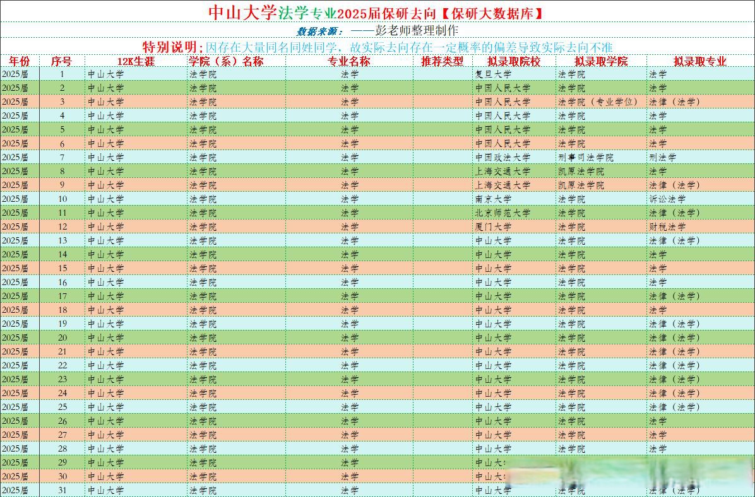Click the 拟录取专业 column header
Image resolution: width=755 pixels, height=497 pixels.
pyautogui.click(x=700, y=61)
